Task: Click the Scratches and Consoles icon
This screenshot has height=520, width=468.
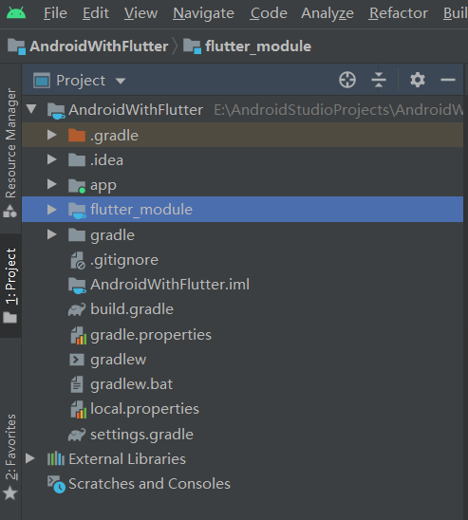Action: click(56, 484)
